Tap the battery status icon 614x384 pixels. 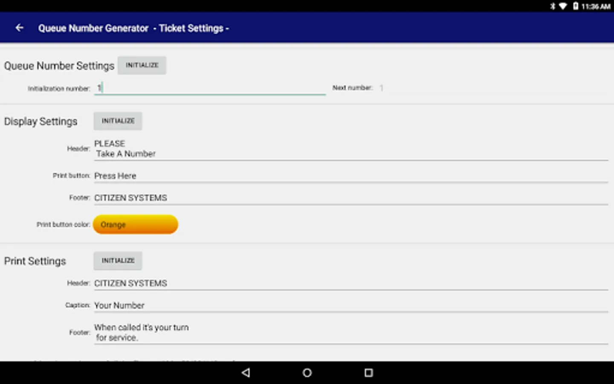pyautogui.click(x=576, y=6)
